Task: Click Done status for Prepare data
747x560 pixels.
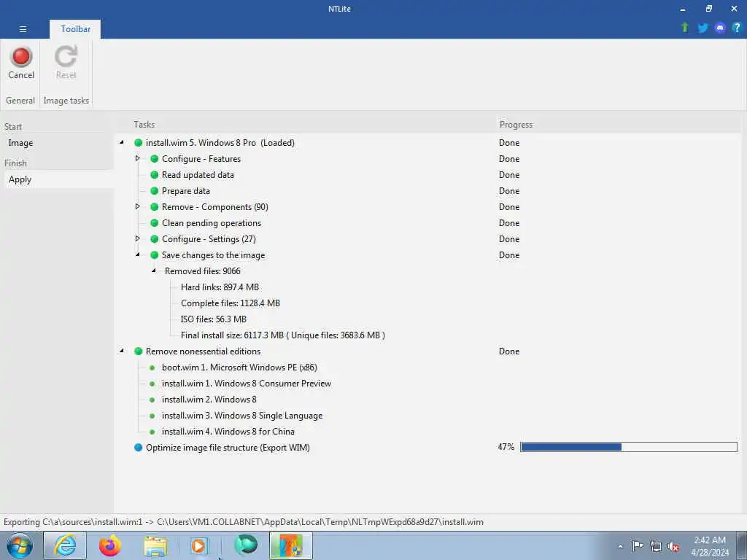Action: pos(508,191)
